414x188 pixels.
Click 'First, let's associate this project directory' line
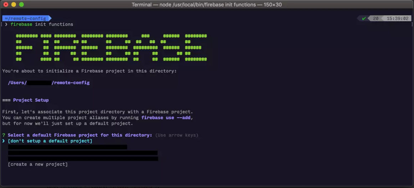[x=98, y=112]
